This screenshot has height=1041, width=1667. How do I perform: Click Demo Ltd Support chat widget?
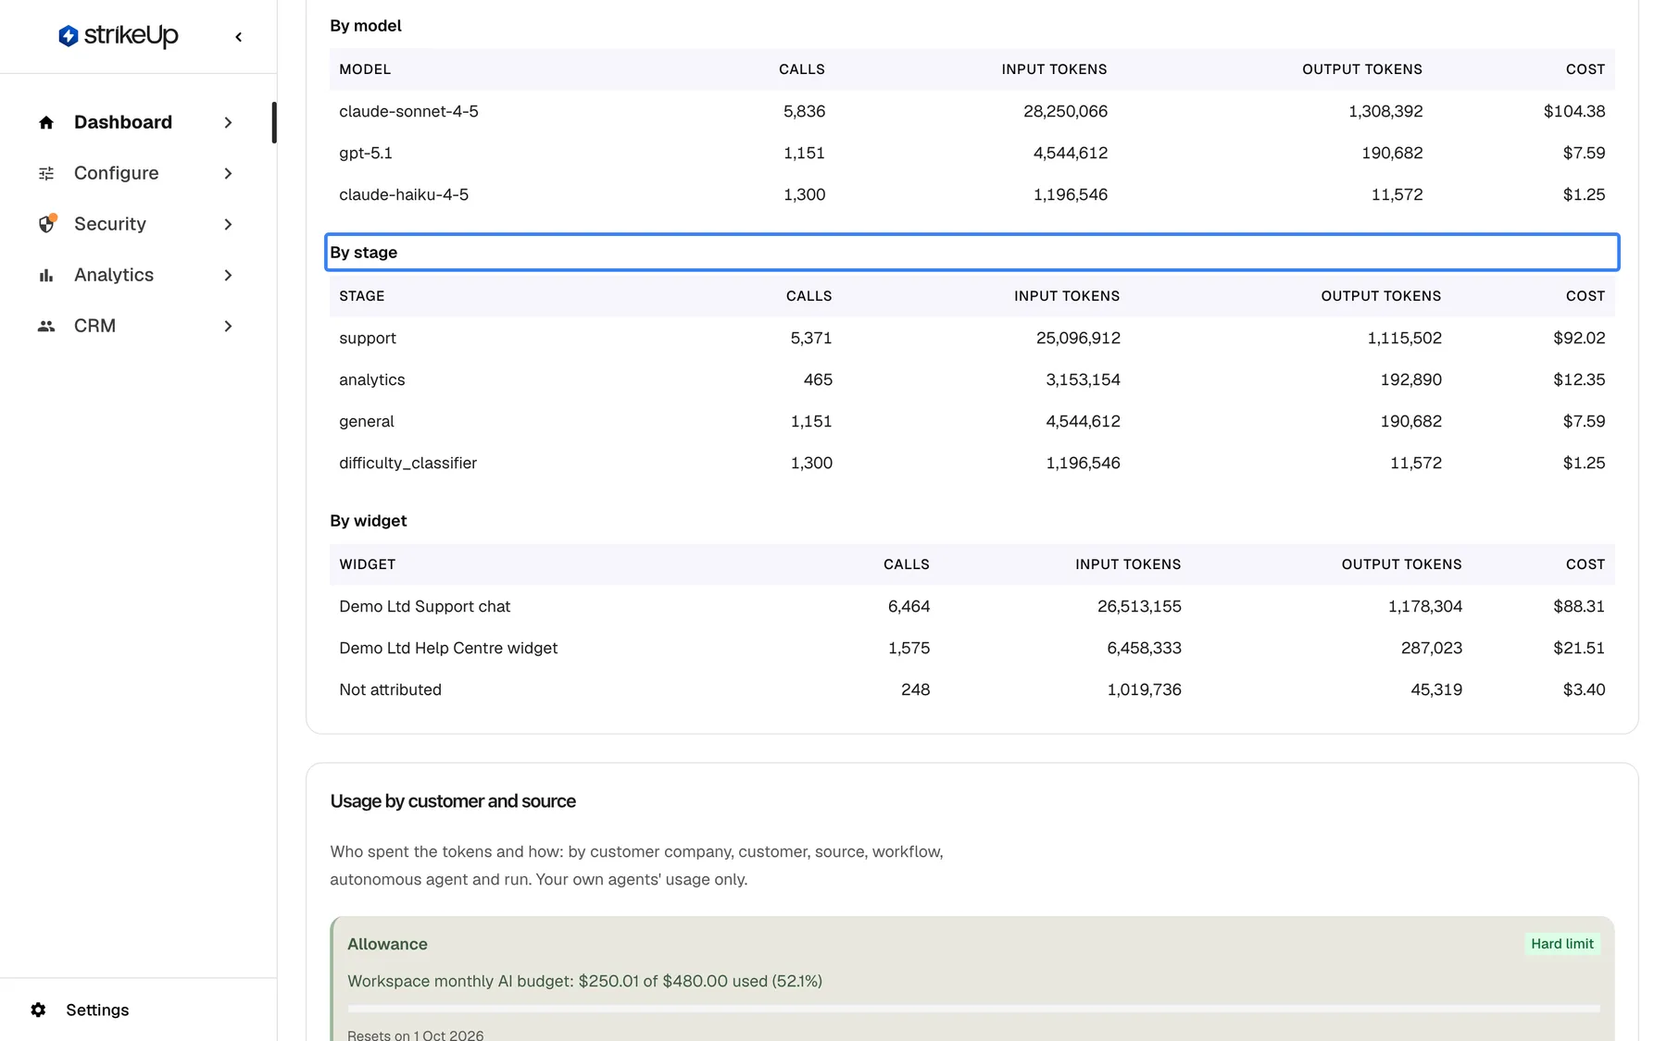pos(424,606)
